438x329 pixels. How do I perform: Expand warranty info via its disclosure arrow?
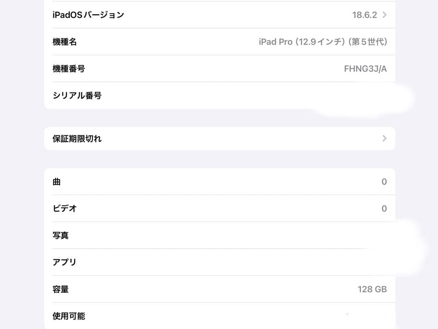pyautogui.click(x=384, y=138)
